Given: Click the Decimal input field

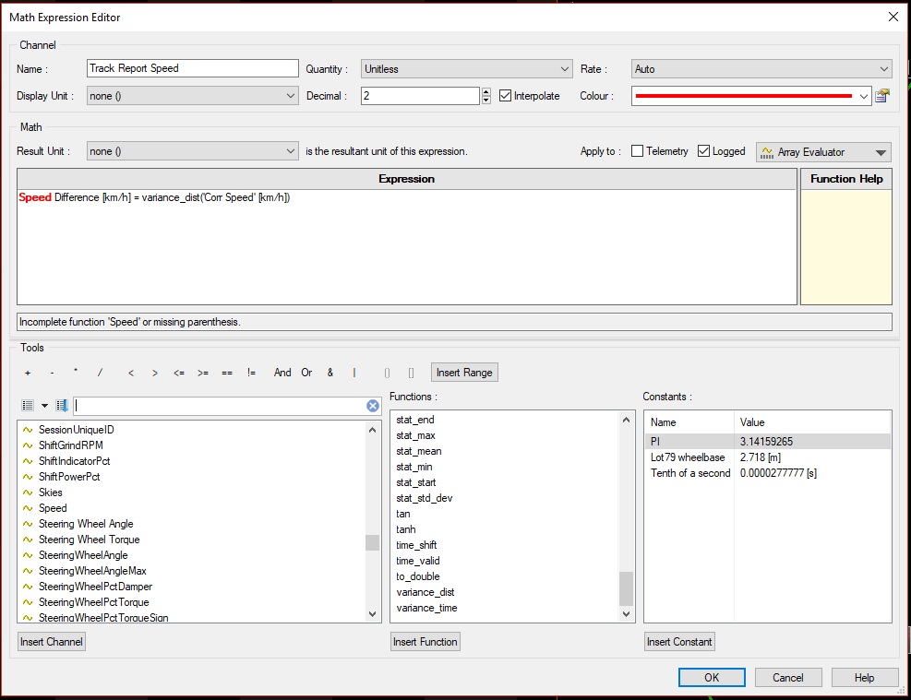Looking at the screenshot, I should 421,96.
